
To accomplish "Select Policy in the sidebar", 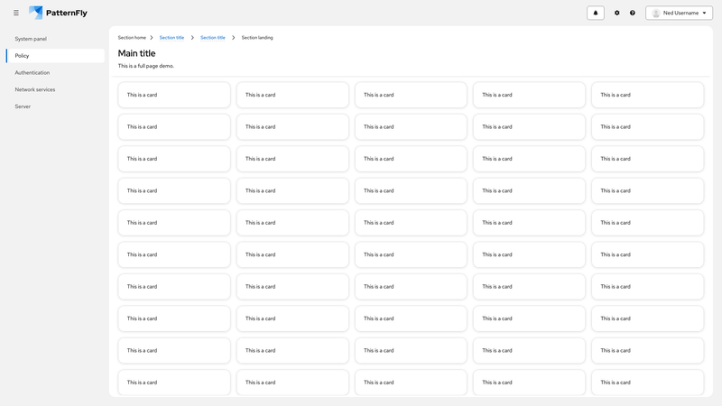I will pyautogui.click(x=55, y=56).
